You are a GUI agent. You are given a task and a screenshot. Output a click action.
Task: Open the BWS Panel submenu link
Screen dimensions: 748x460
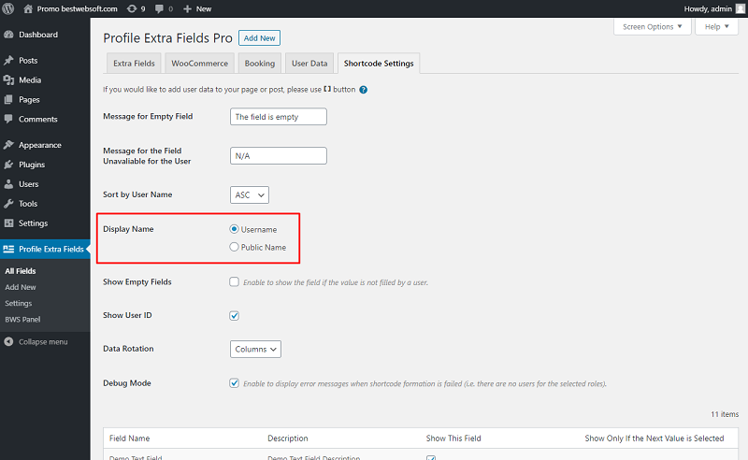(x=22, y=319)
